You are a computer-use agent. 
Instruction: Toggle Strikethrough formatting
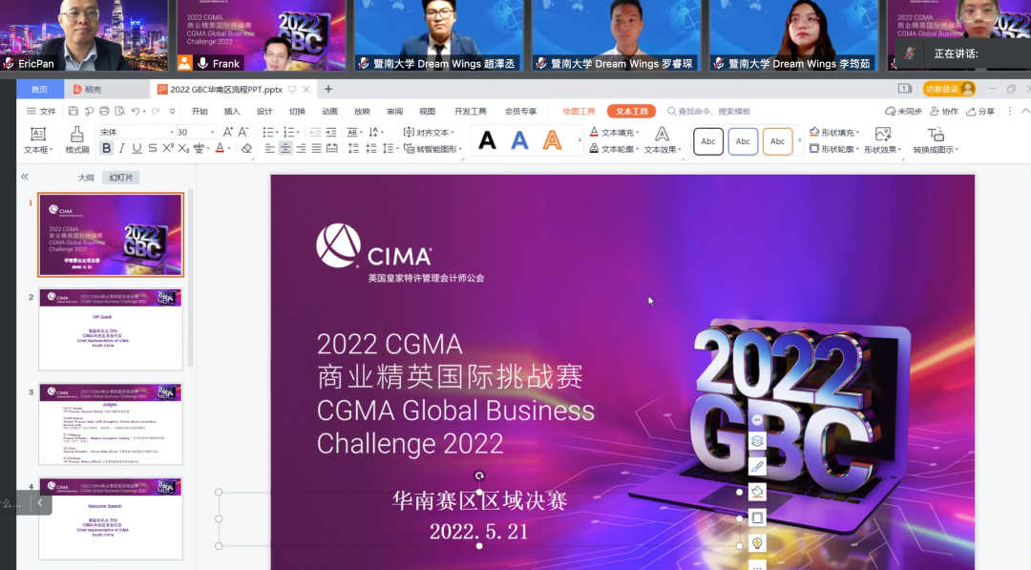153,149
